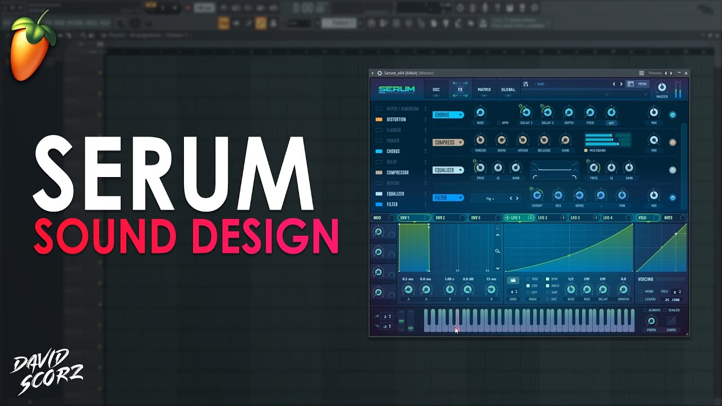Toggle the LFO BPM sync checkbox

tap(547, 279)
